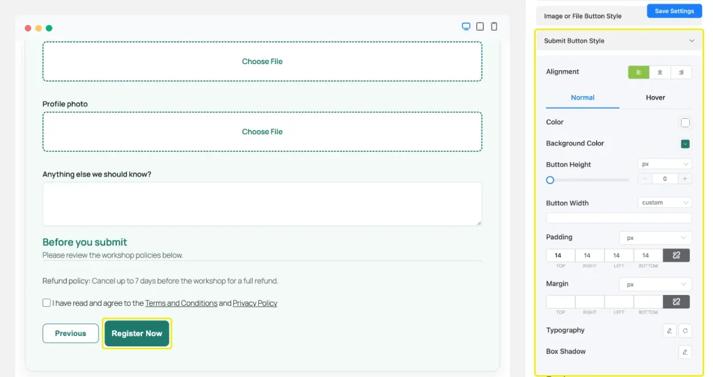Click the green window dot in preview
Viewport: 713px width, 377px height.
coord(49,28)
